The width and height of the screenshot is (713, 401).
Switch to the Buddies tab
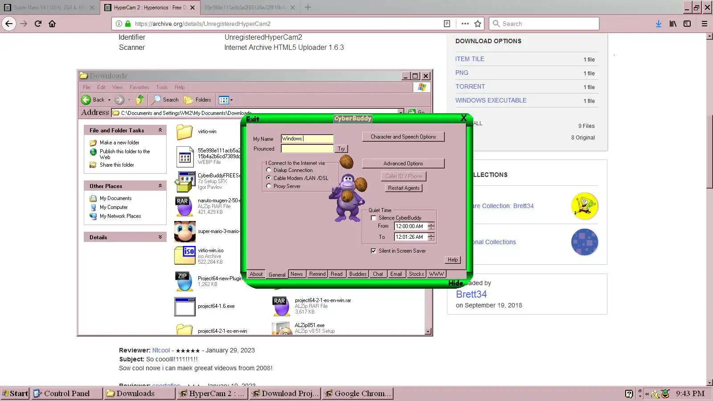358,274
